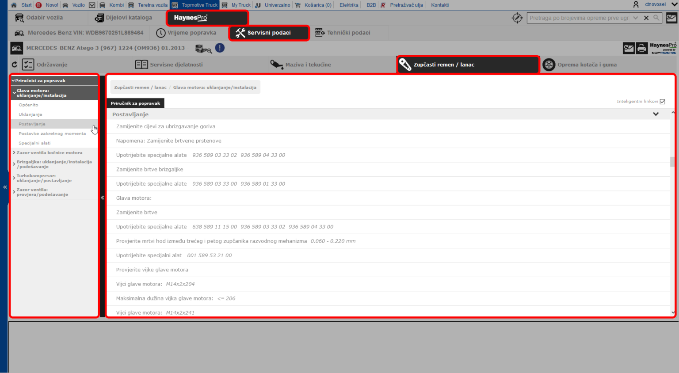This screenshot has width=679, height=373.
Task: Click the blue exclamation info icon
Action: point(220,48)
